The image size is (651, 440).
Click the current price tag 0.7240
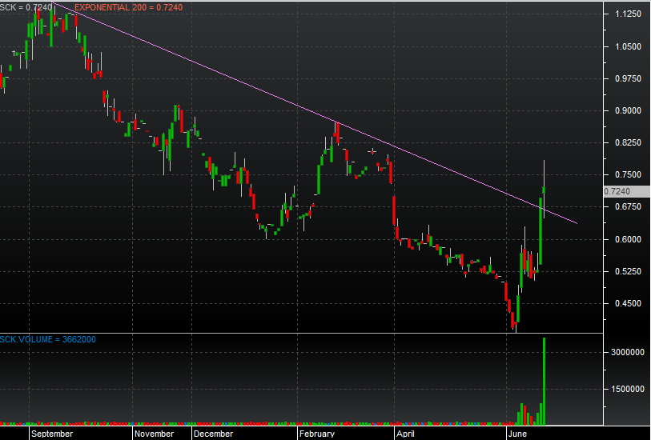pos(620,191)
